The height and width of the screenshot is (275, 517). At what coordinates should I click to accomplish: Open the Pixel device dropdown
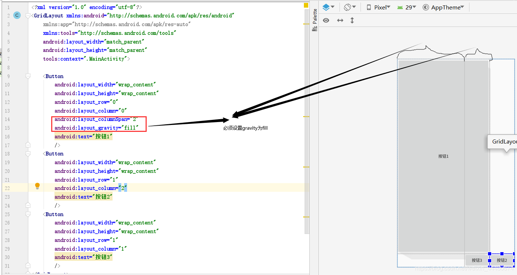pos(379,7)
